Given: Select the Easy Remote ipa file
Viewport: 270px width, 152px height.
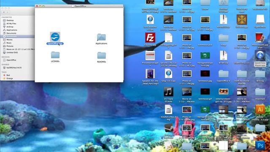Looking at the screenshot, I should pyautogui.click(x=150, y=19).
